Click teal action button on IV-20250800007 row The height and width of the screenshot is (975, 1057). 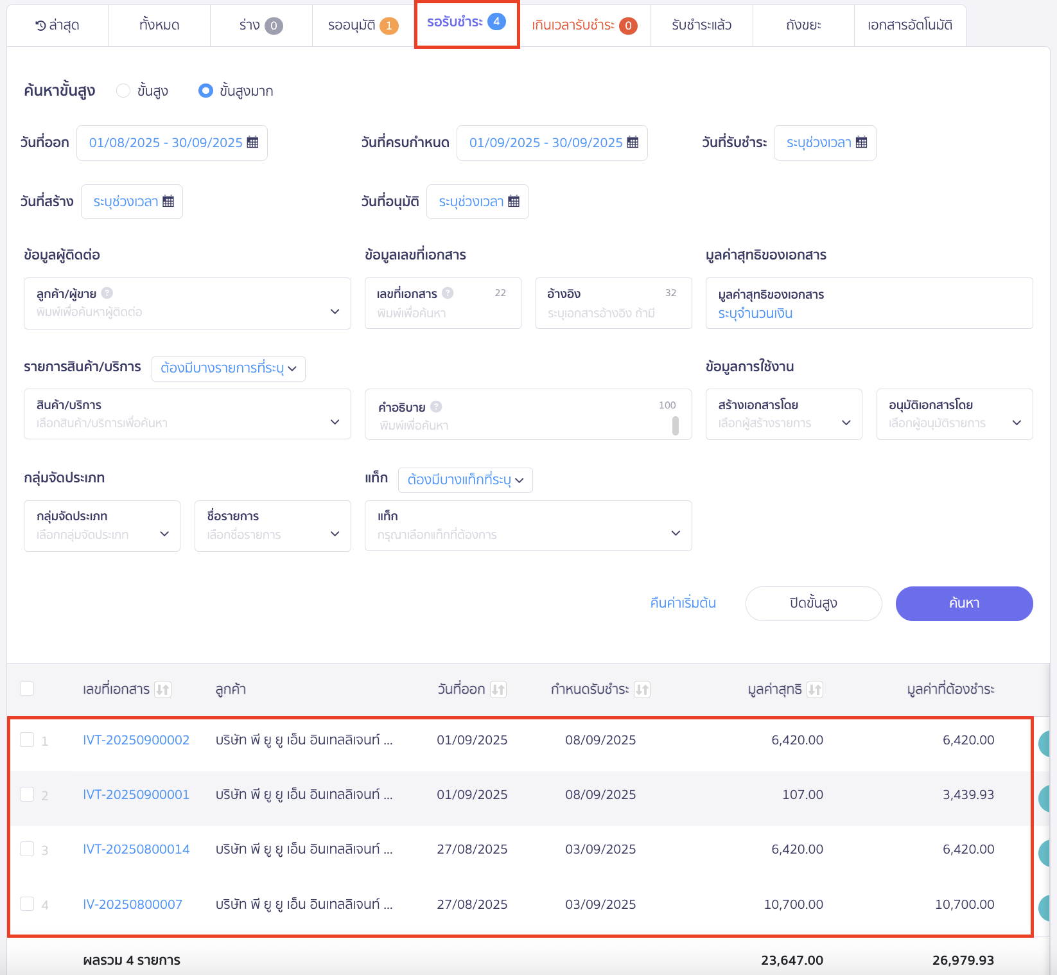coord(1045,908)
